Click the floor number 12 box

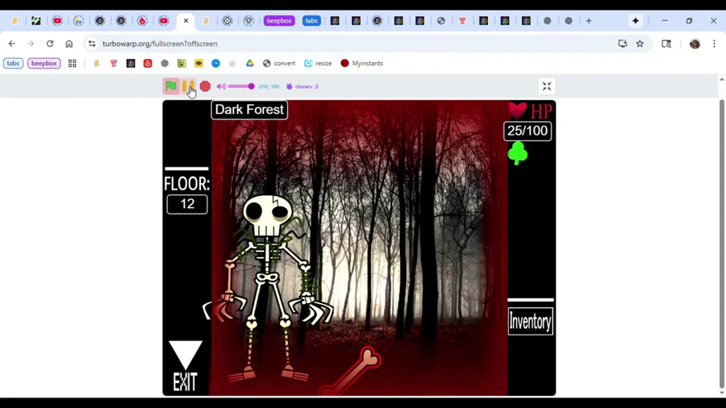(187, 204)
